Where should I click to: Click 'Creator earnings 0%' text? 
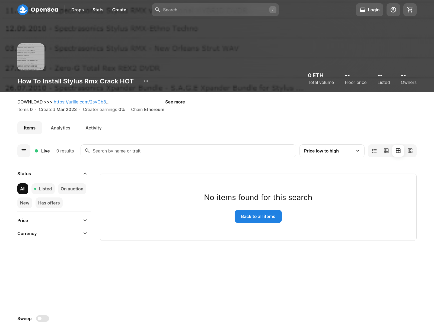click(104, 109)
